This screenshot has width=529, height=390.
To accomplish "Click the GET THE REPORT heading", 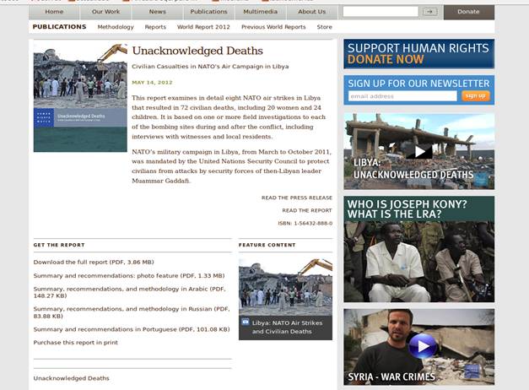I will pyautogui.click(x=59, y=245).
